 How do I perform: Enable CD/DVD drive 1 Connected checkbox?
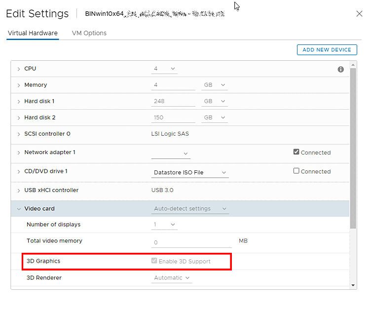(296, 171)
